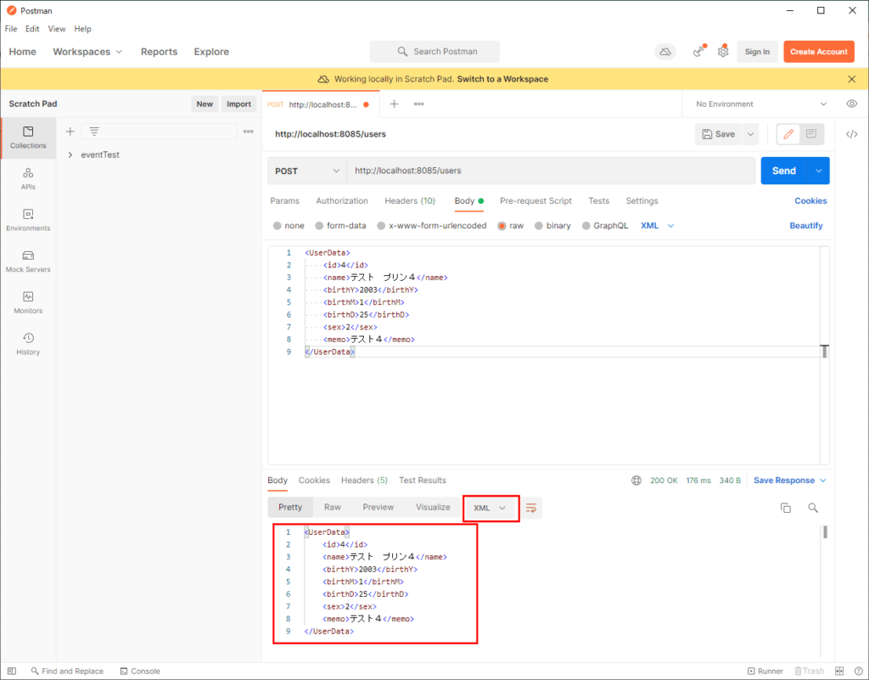Click the Cookies link near Send
This screenshot has width=869, height=680.
coord(810,200)
